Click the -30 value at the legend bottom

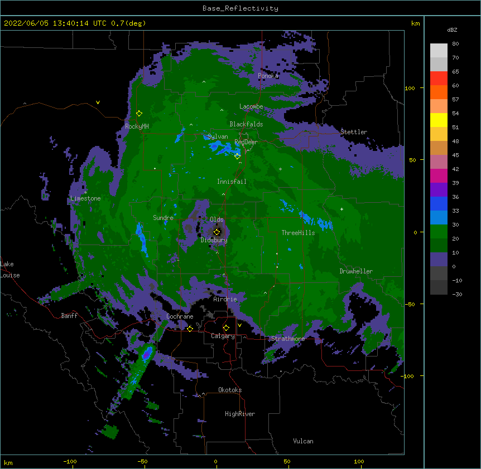pos(457,295)
